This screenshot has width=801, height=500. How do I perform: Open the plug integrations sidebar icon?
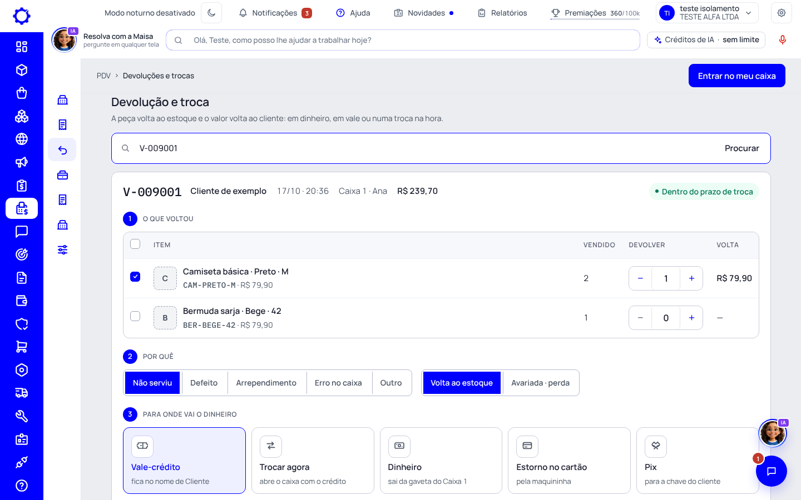click(x=22, y=462)
